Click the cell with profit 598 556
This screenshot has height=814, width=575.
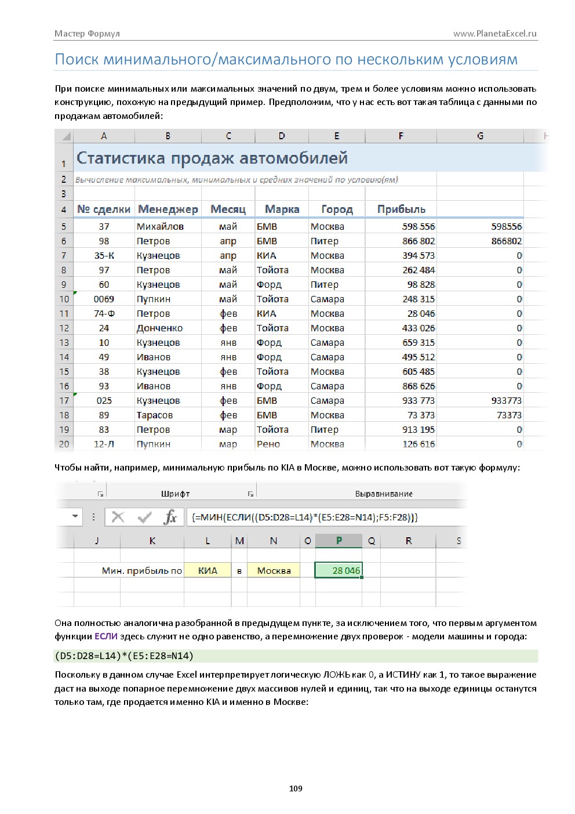coord(401,226)
